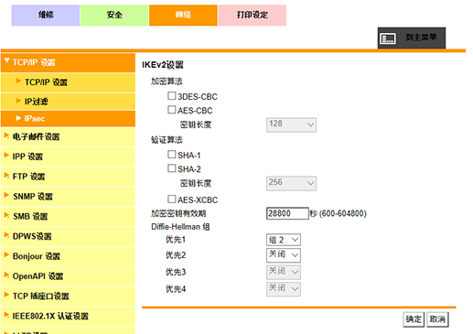Open the SHA-2 key length 256 dropdown
Screen dimensions: 473x334
[291, 183]
